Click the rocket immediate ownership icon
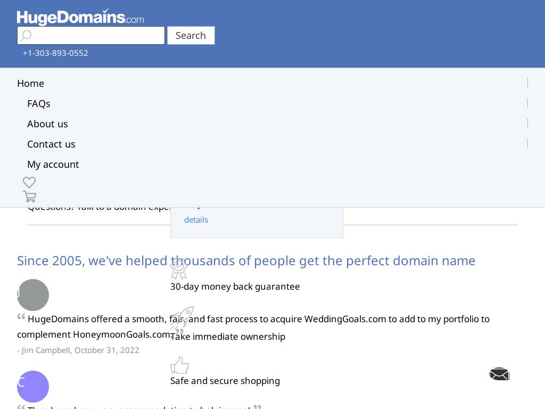 [x=182, y=317]
